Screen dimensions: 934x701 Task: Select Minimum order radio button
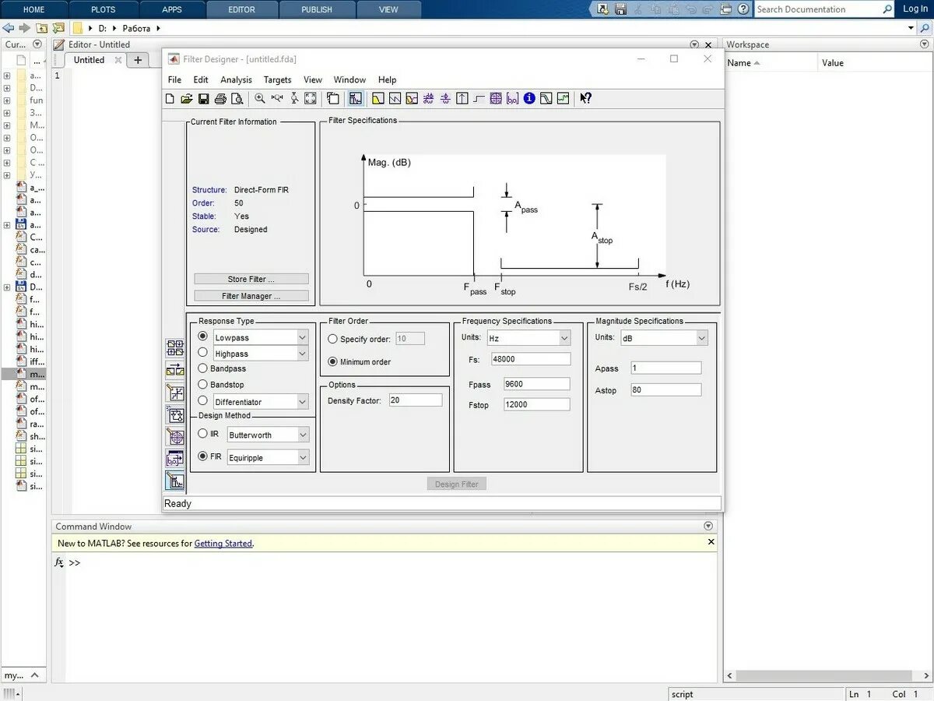point(333,361)
